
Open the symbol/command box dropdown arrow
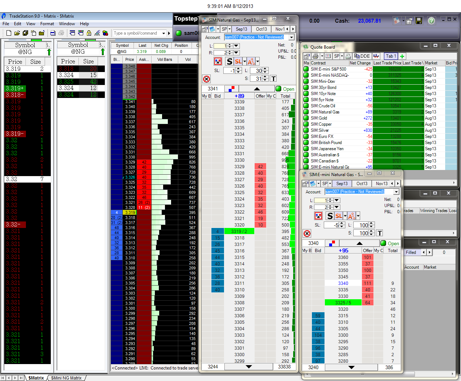(164, 33)
